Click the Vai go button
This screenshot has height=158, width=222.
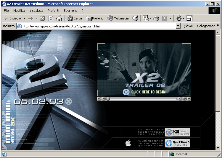click(188, 26)
